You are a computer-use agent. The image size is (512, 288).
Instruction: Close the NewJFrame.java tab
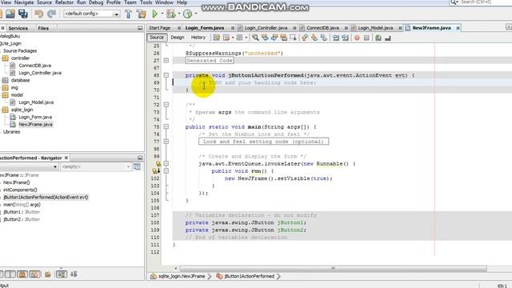458,29
